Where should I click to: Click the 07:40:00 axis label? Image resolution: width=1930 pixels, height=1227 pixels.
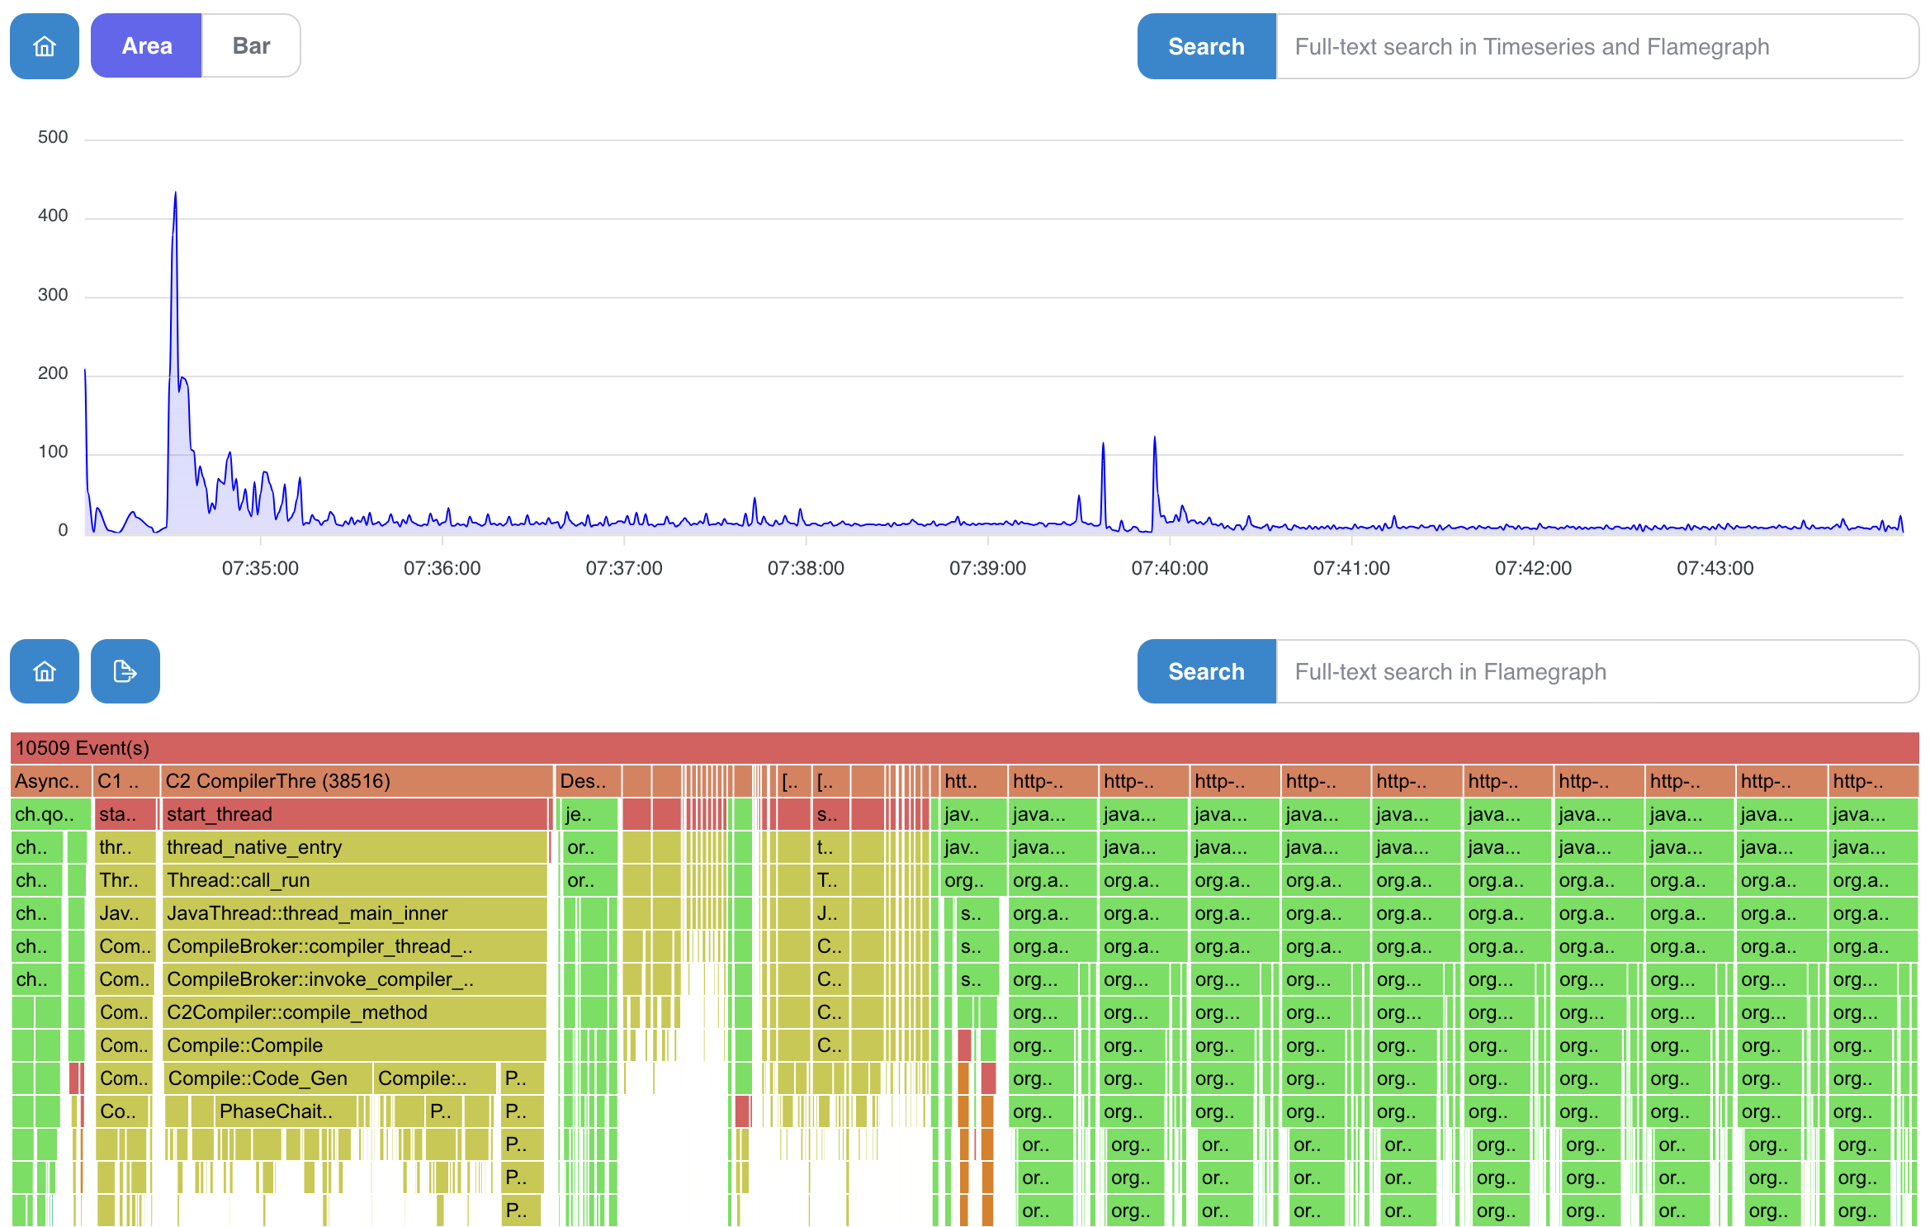pyautogui.click(x=1170, y=568)
